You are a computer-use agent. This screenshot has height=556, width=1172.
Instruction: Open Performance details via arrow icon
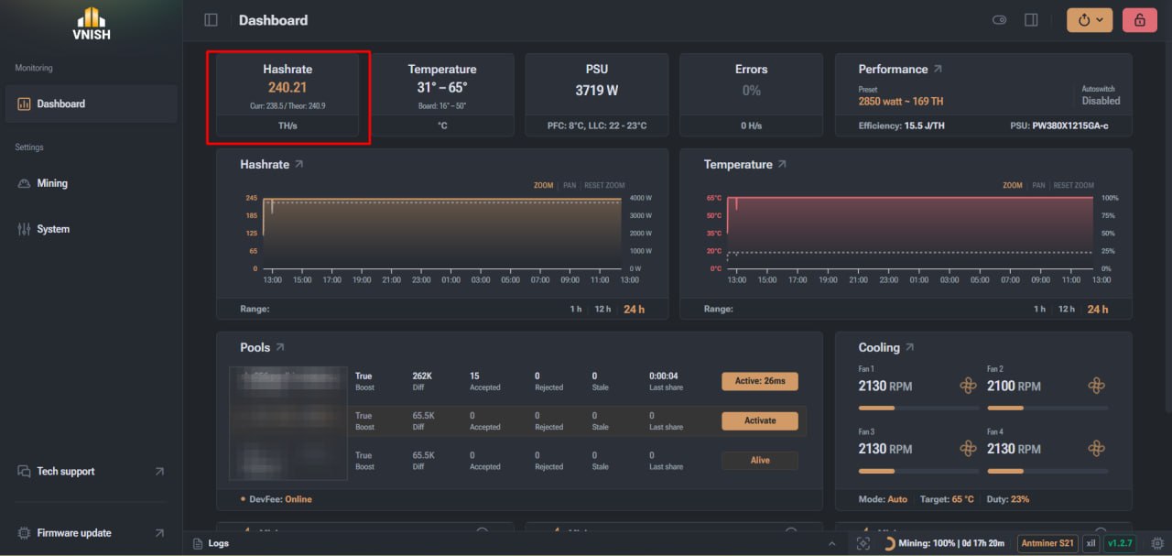click(x=938, y=69)
